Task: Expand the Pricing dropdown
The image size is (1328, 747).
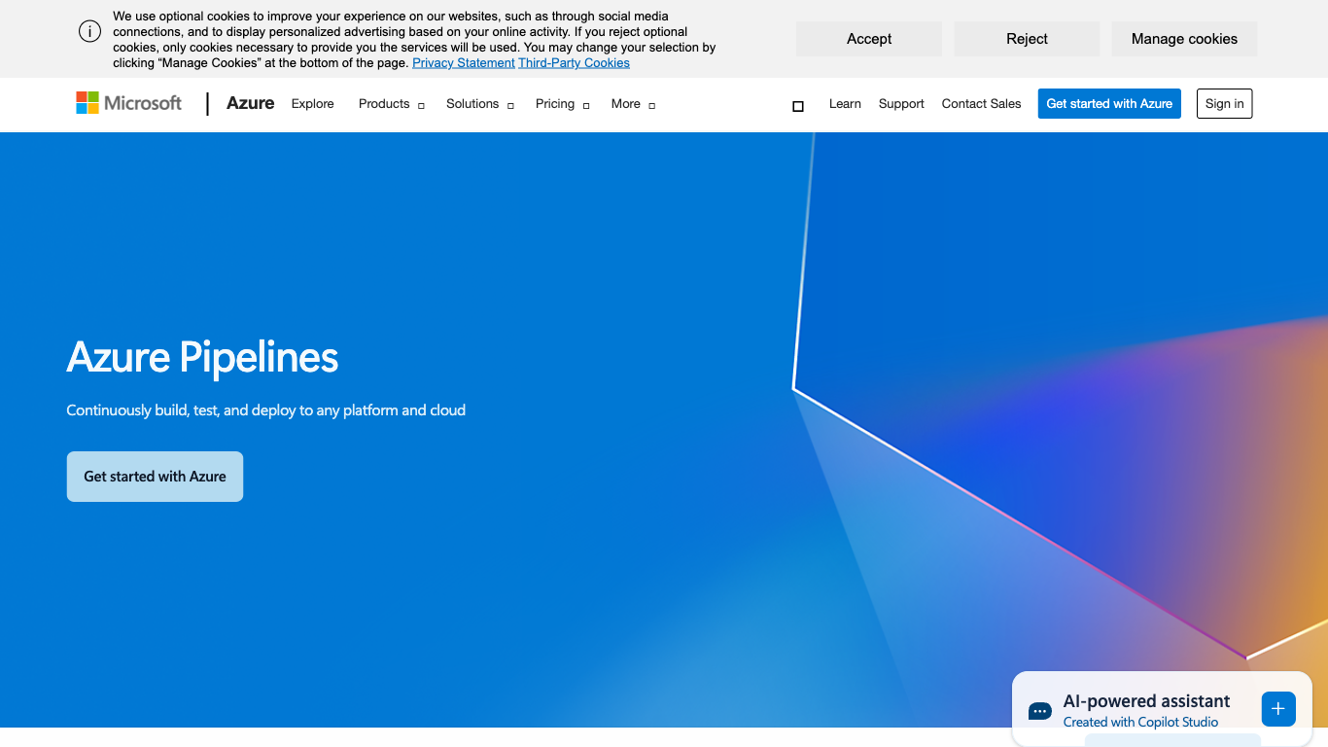Action: click(x=563, y=104)
